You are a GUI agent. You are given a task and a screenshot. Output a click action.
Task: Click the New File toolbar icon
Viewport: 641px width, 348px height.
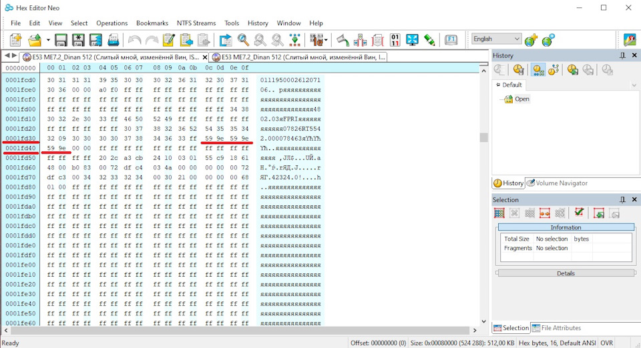tap(15, 40)
